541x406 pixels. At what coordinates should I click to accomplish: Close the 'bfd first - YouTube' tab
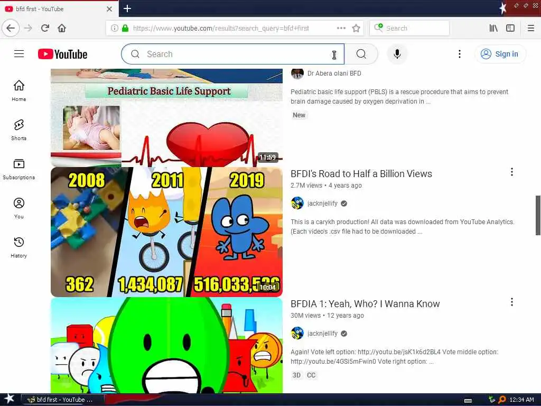109,9
